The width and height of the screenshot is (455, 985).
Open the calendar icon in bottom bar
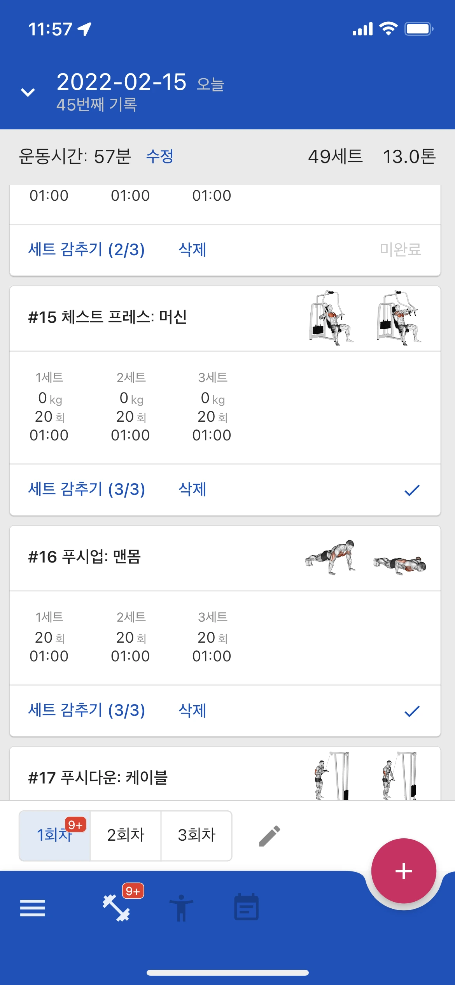(x=246, y=908)
